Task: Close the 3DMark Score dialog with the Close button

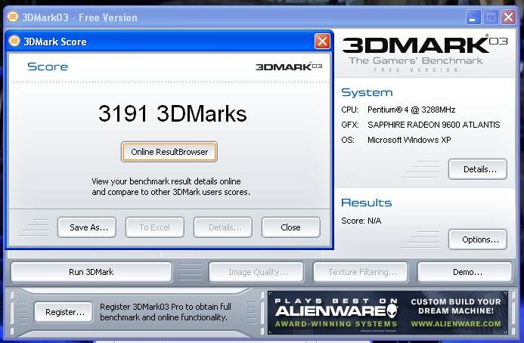Action: (x=291, y=227)
